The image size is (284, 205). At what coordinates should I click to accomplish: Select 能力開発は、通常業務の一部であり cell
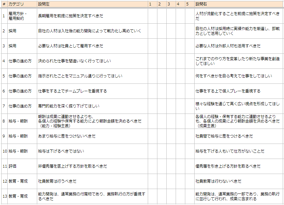pyautogui.click(x=239, y=196)
